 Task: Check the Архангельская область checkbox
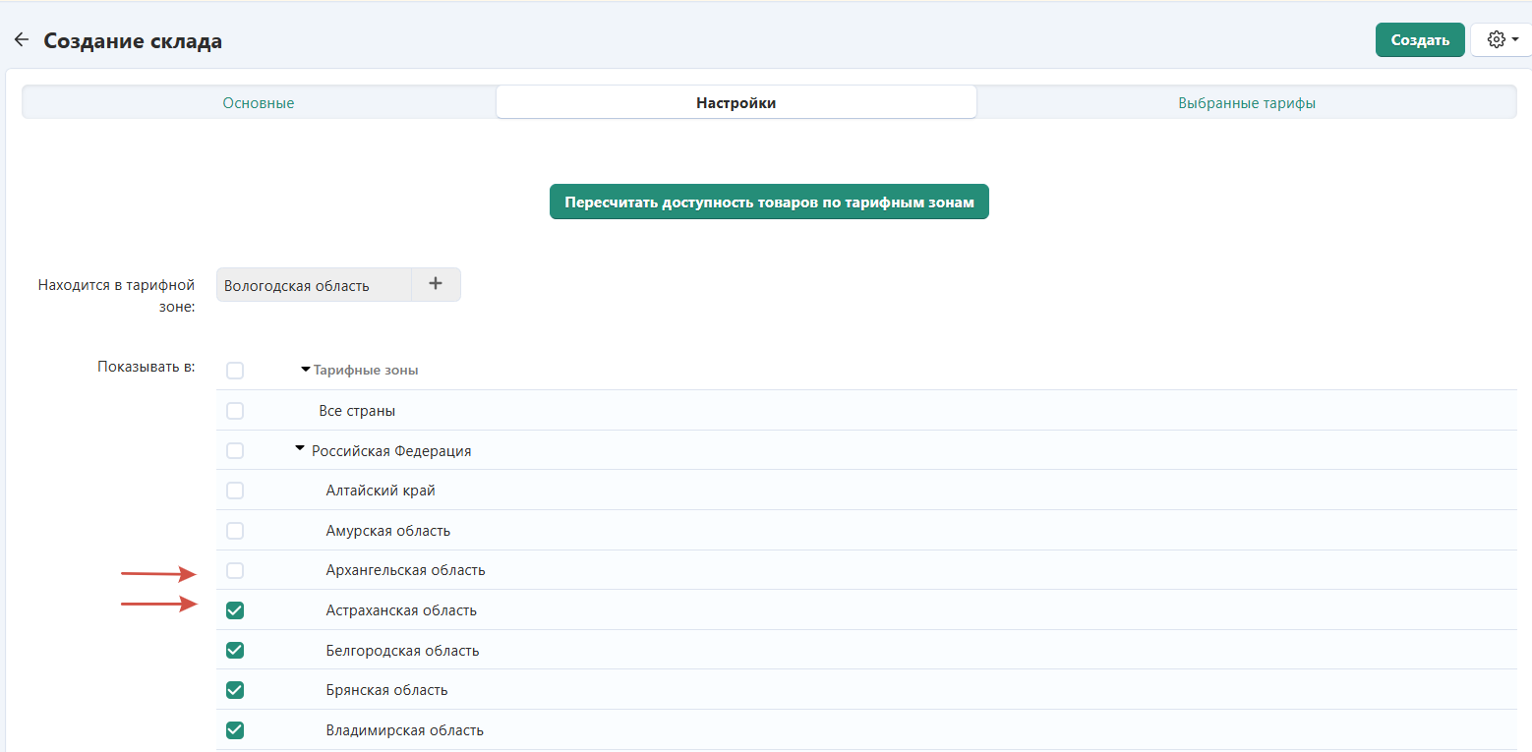(x=235, y=570)
